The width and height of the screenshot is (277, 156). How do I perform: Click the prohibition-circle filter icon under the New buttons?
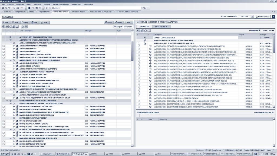[3, 27]
